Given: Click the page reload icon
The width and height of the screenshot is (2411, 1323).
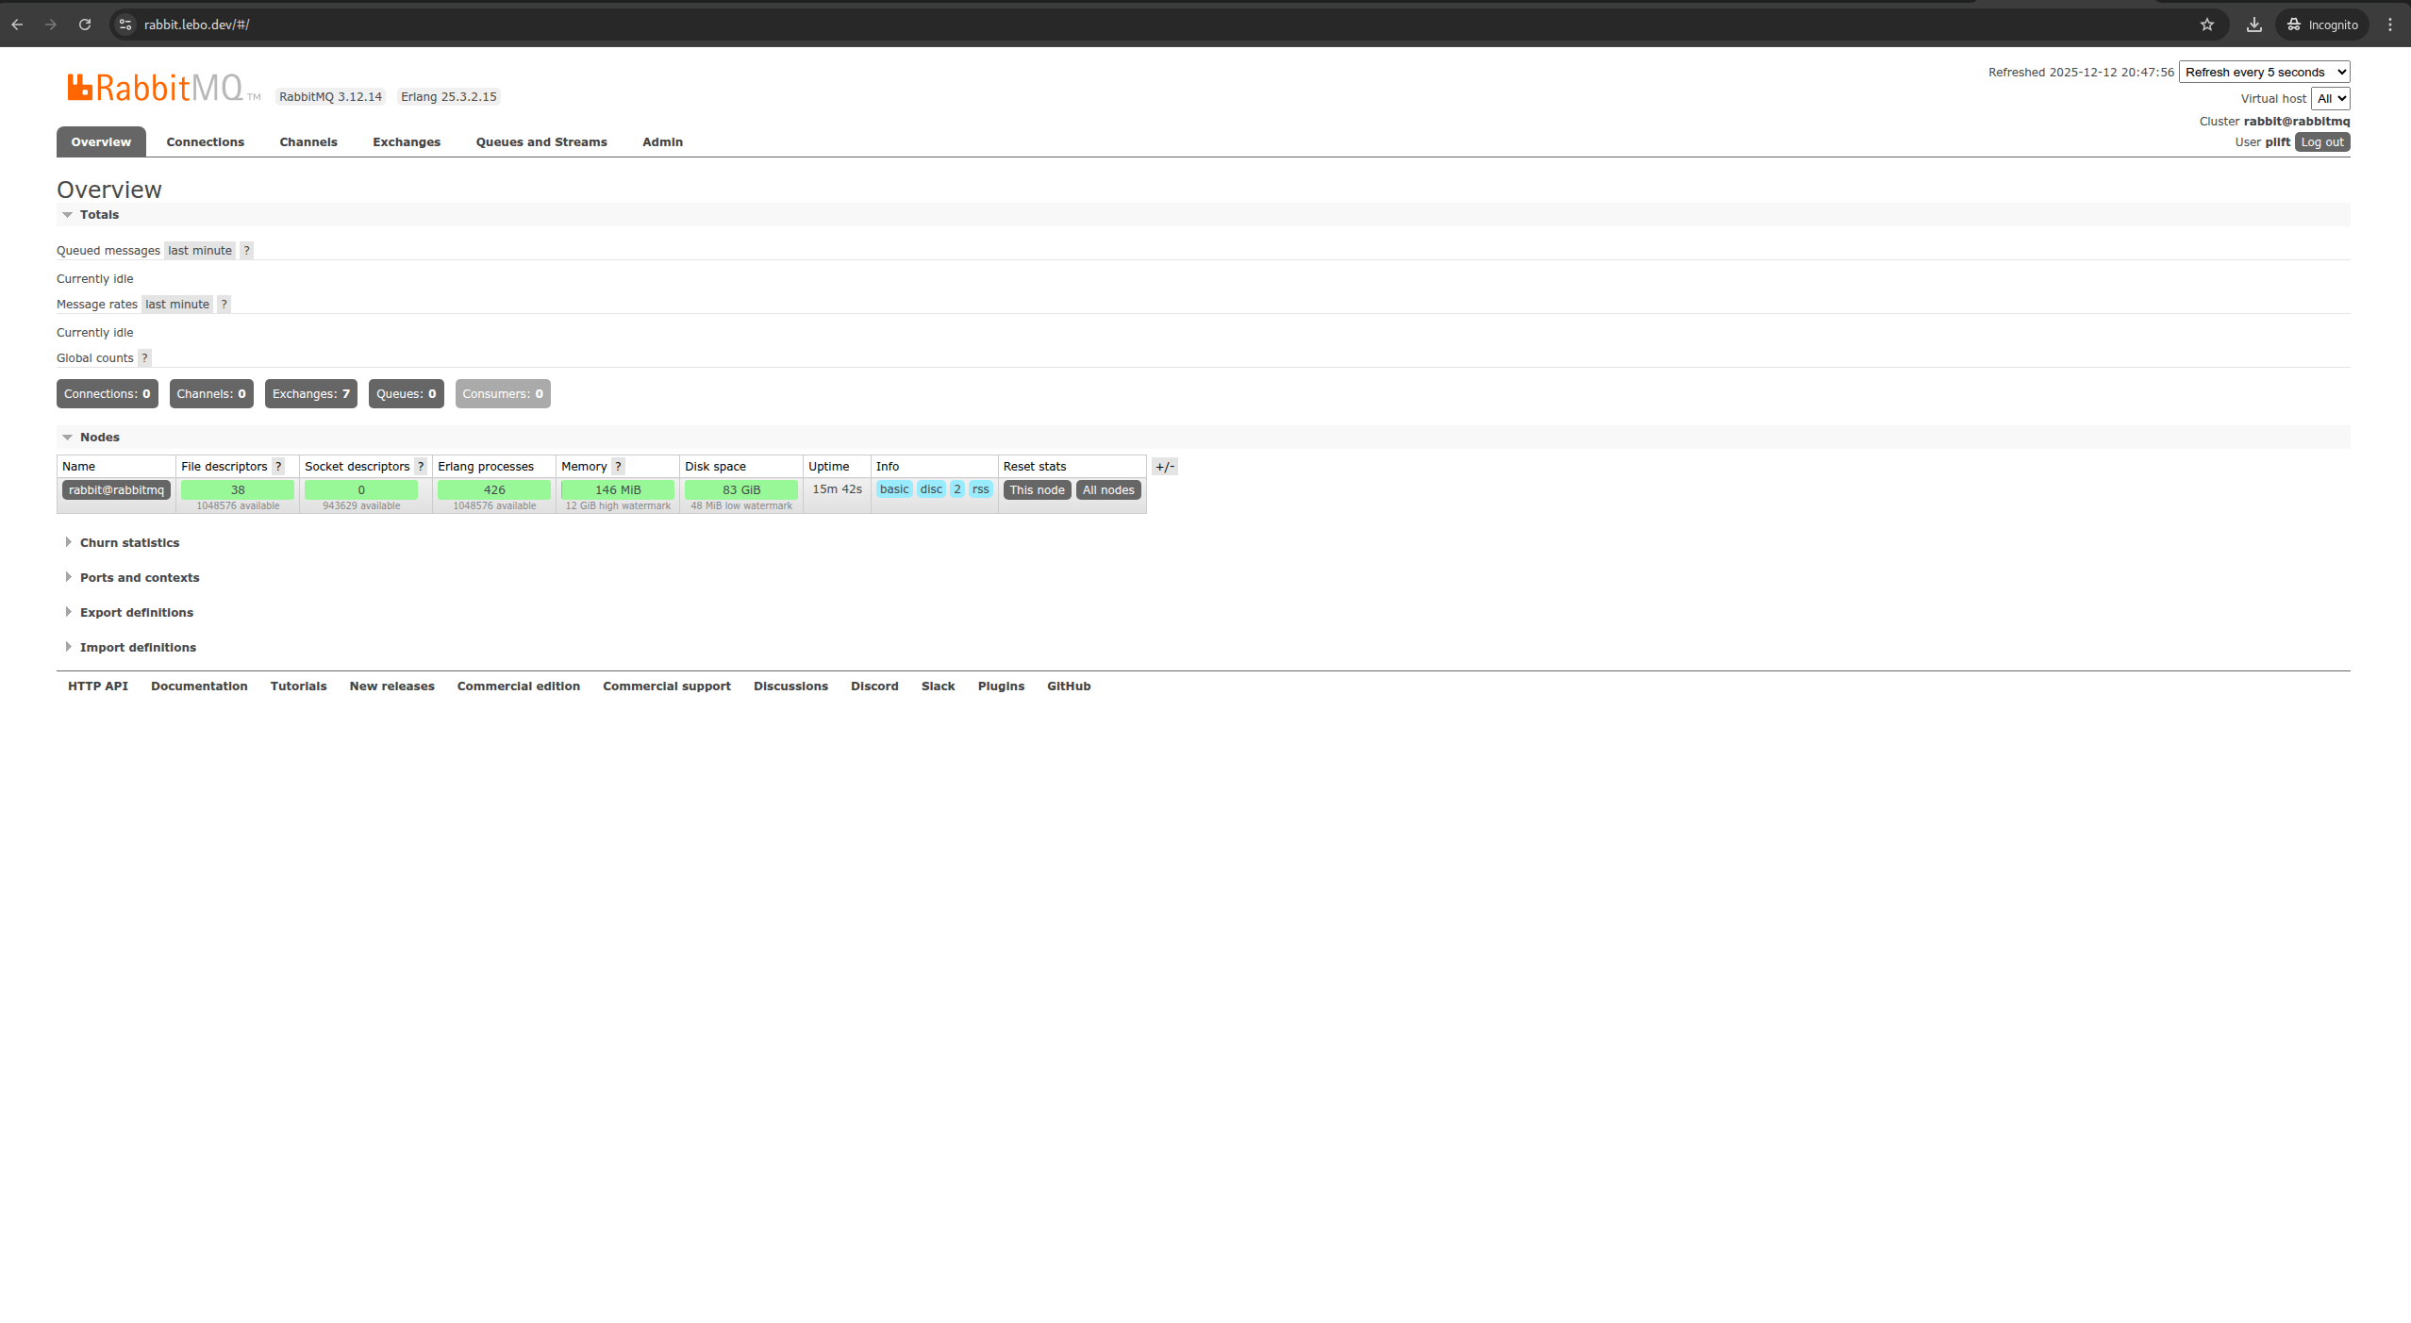Looking at the screenshot, I should coord(85,25).
